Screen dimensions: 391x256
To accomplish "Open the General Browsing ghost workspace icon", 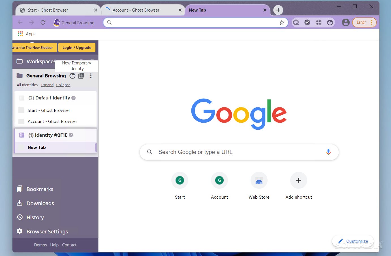I will [x=57, y=23].
